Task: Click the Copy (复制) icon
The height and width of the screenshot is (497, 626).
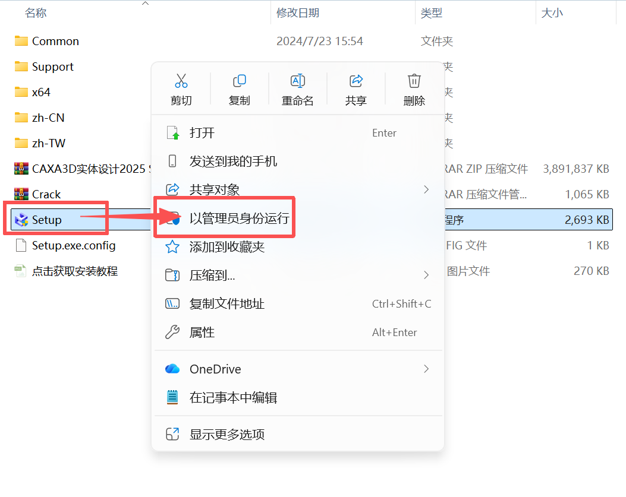Action: click(x=239, y=81)
